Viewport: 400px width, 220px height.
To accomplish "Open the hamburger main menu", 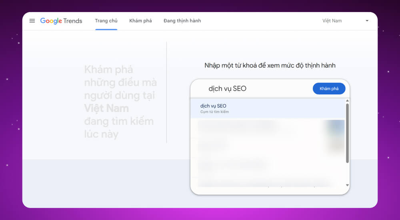I will coord(32,21).
